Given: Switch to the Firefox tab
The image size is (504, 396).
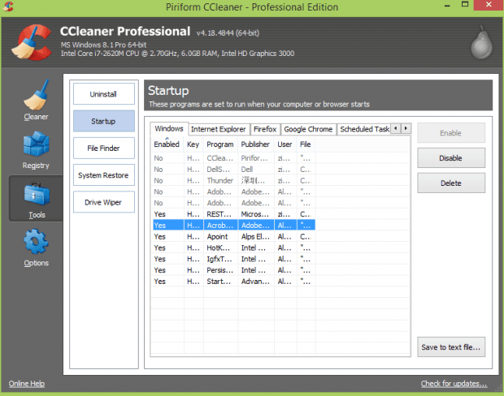Looking at the screenshot, I should pyautogui.click(x=265, y=129).
